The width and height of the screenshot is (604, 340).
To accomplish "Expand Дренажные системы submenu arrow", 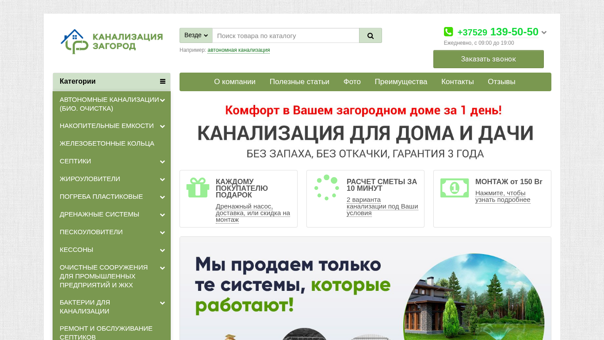I will point(163,215).
